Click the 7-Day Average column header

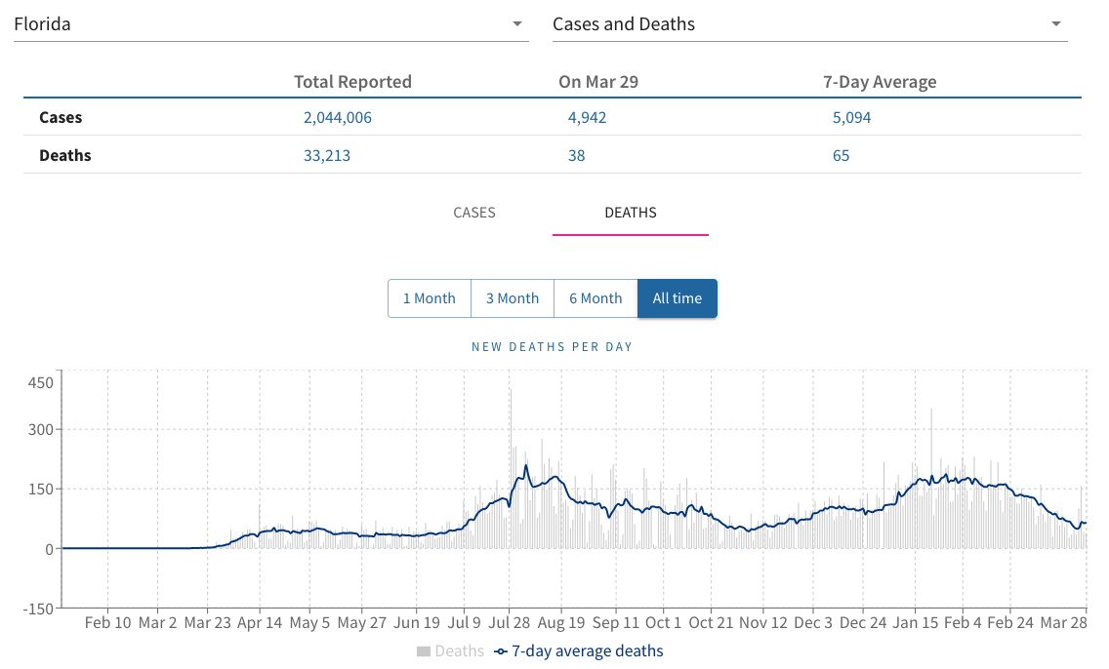pyautogui.click(x=880, y=82)
